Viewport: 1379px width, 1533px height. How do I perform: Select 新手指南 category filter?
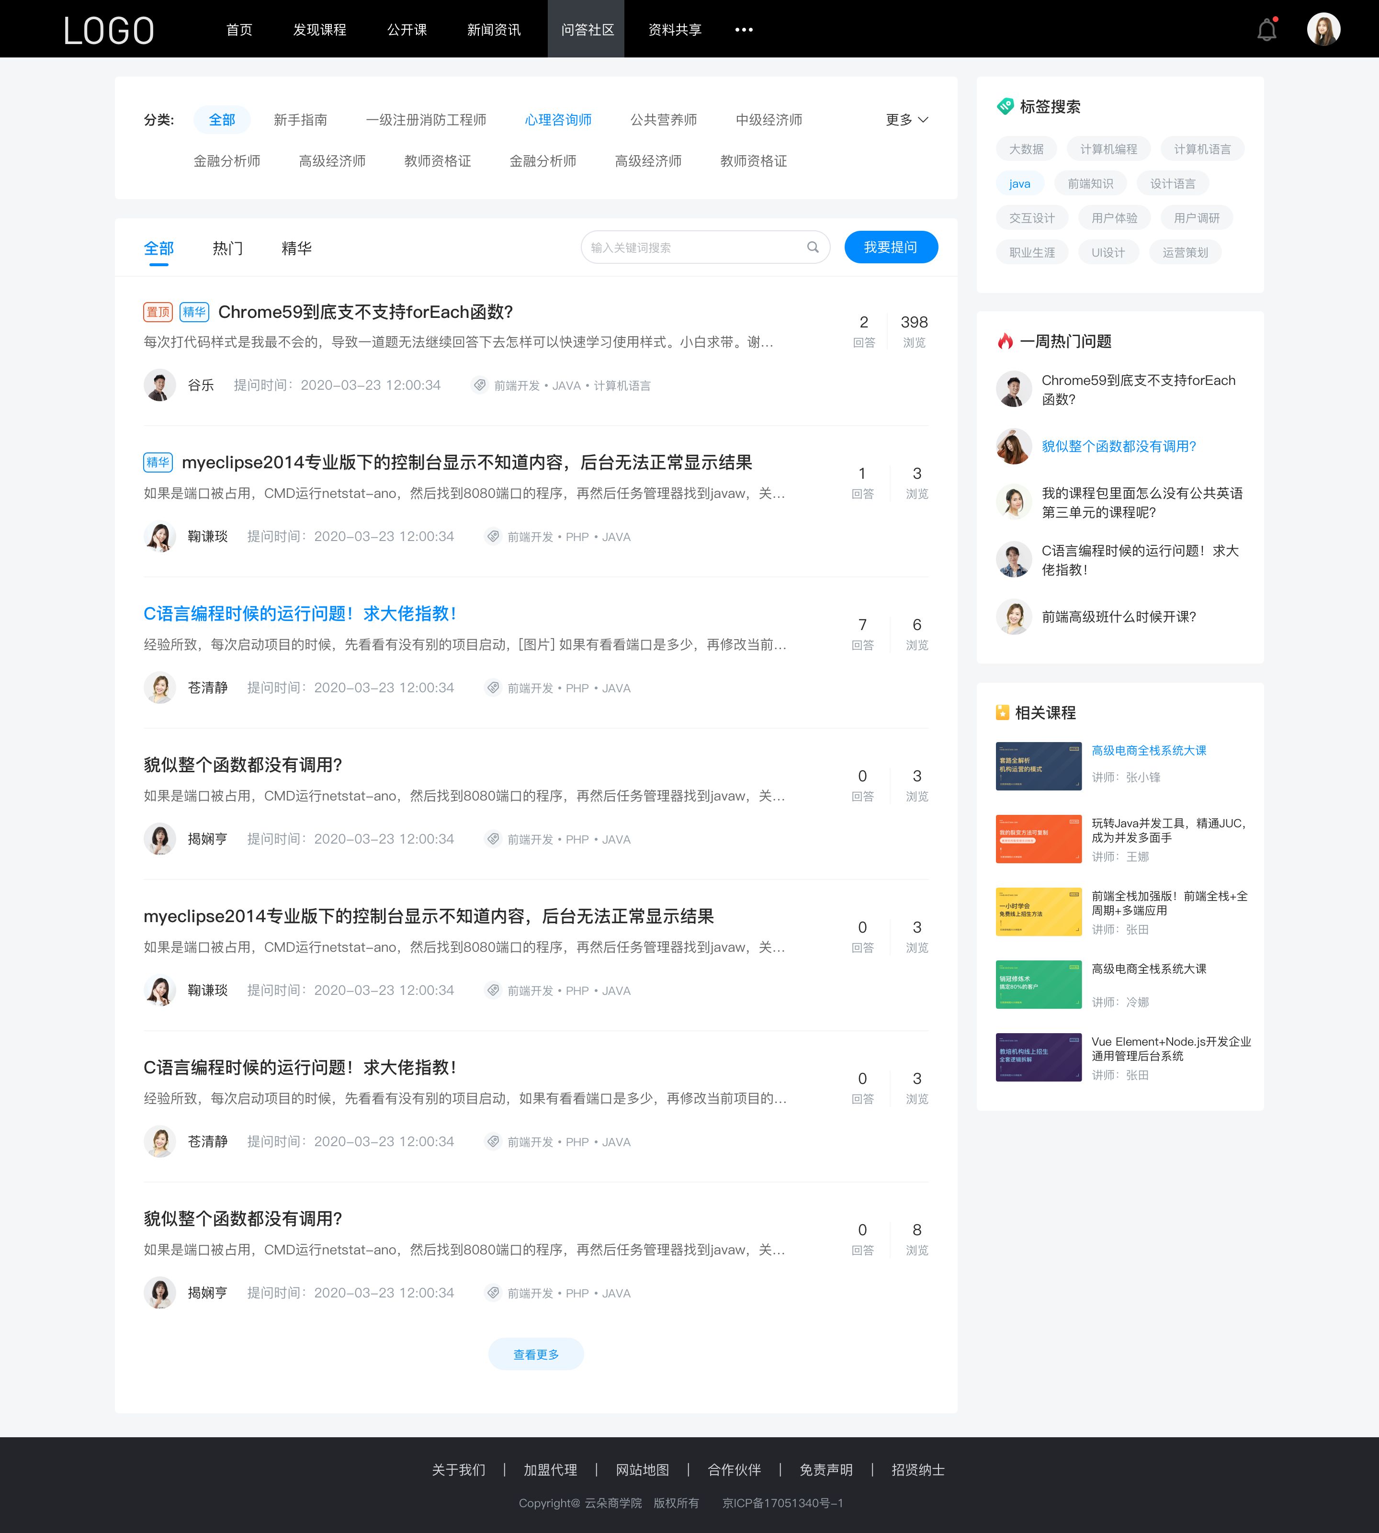click(298, 120)
